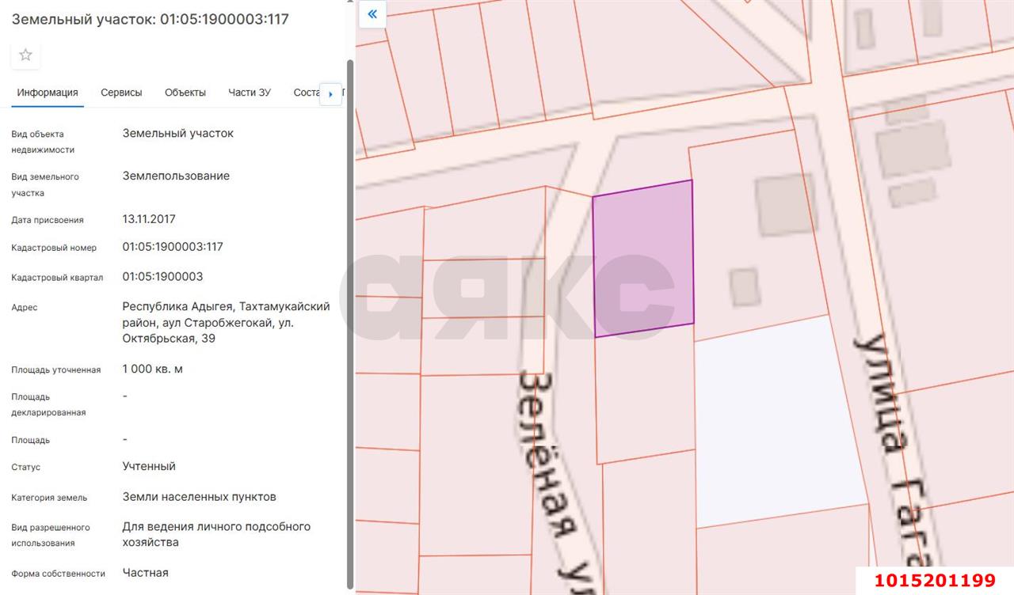This screenshot has width=1014, height=595.
Task: Click the Земельный участок panel title
Action: [150, 19]
